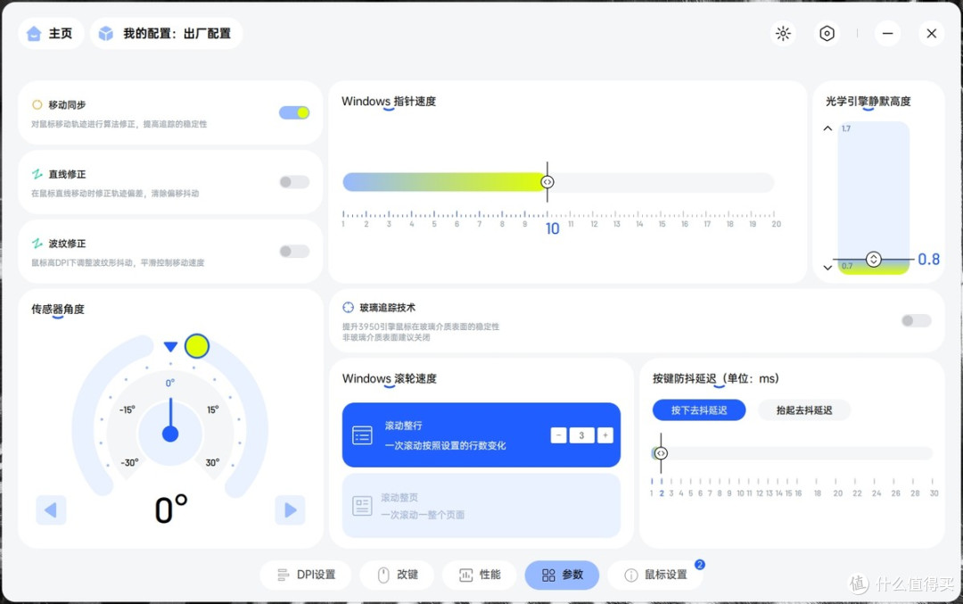Click the 玻璃追踪技术 crosshair icon
Image resolution: width=963 pixels, height=604 pixels.
coord(349,307)
